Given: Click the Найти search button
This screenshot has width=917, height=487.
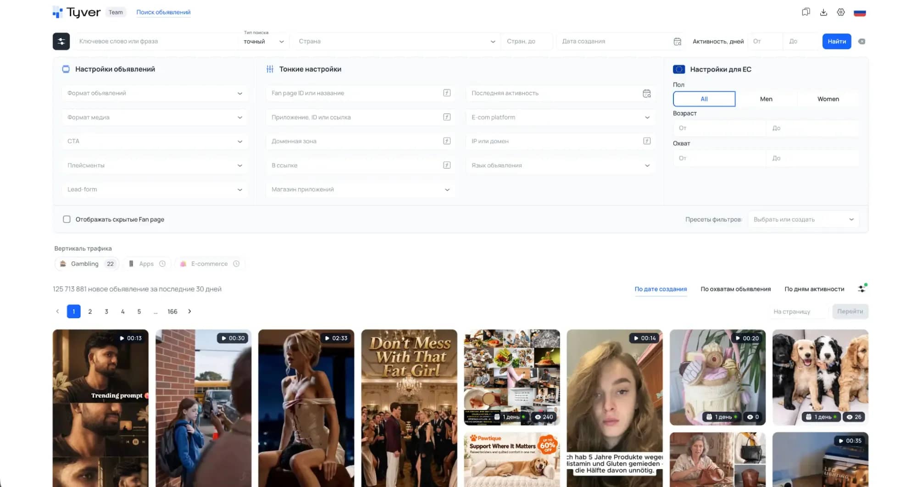Looking at the screenshot, I should pyautogui.click(x=837, y=41).
